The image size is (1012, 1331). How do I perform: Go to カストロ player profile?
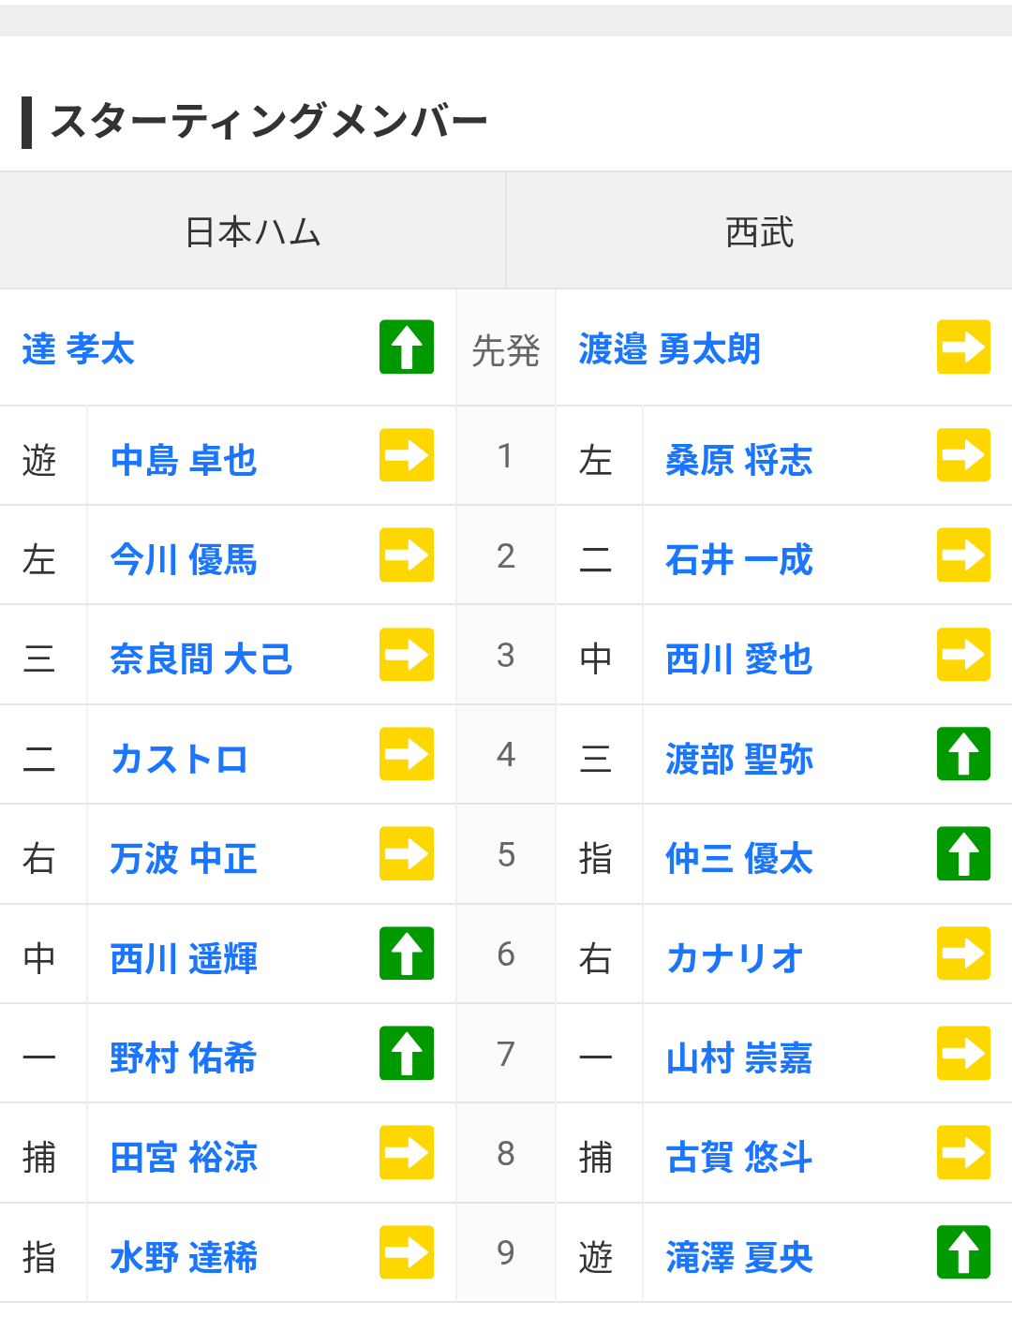click(179, 760)
